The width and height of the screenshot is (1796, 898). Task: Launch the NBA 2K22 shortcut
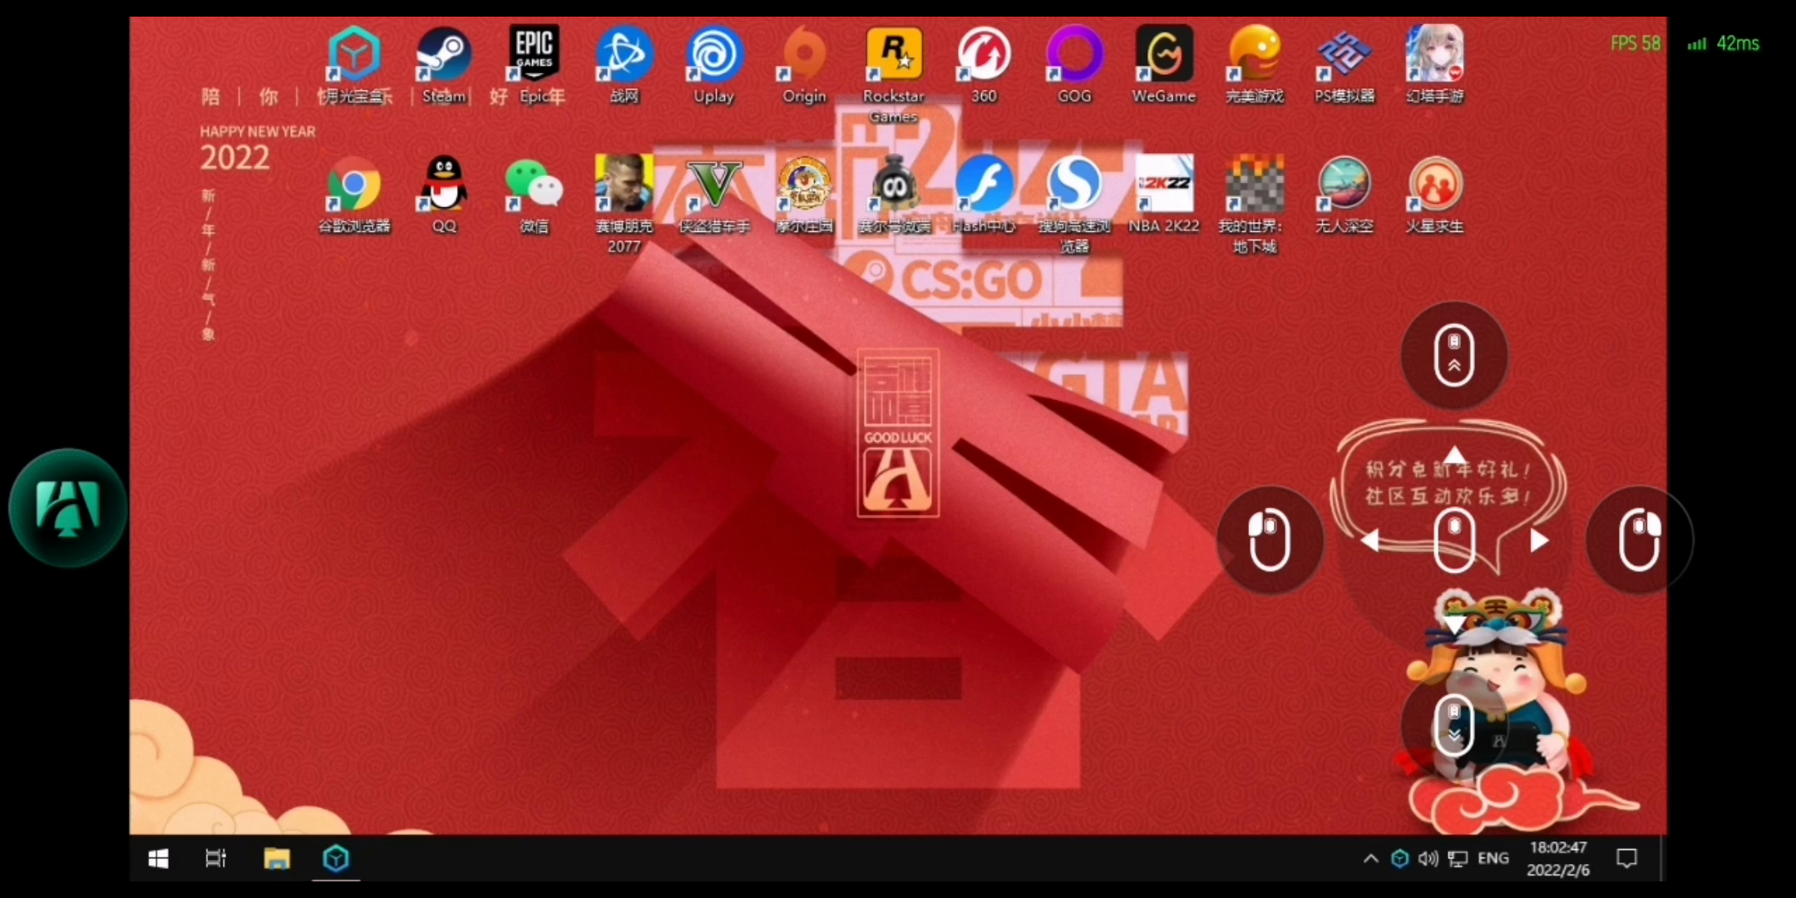(1164, 195)
